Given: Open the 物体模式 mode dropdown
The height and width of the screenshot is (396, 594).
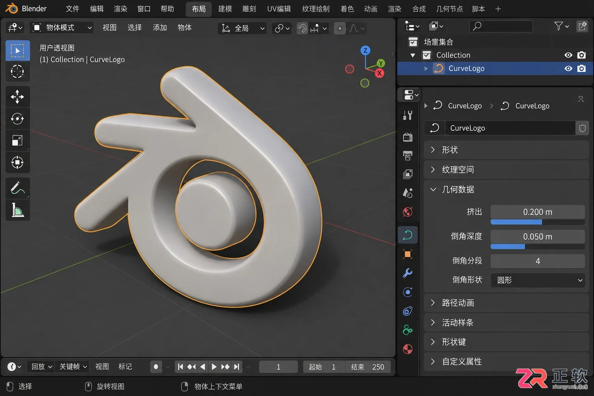Looking at the screenshot, I should pos(62,28).
